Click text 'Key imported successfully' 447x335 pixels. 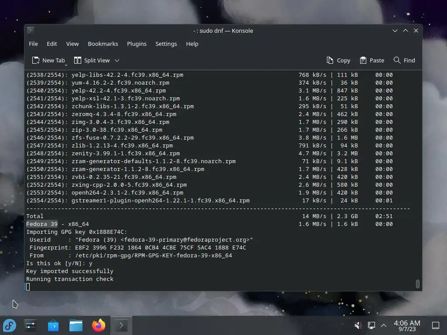pos(70,271)
